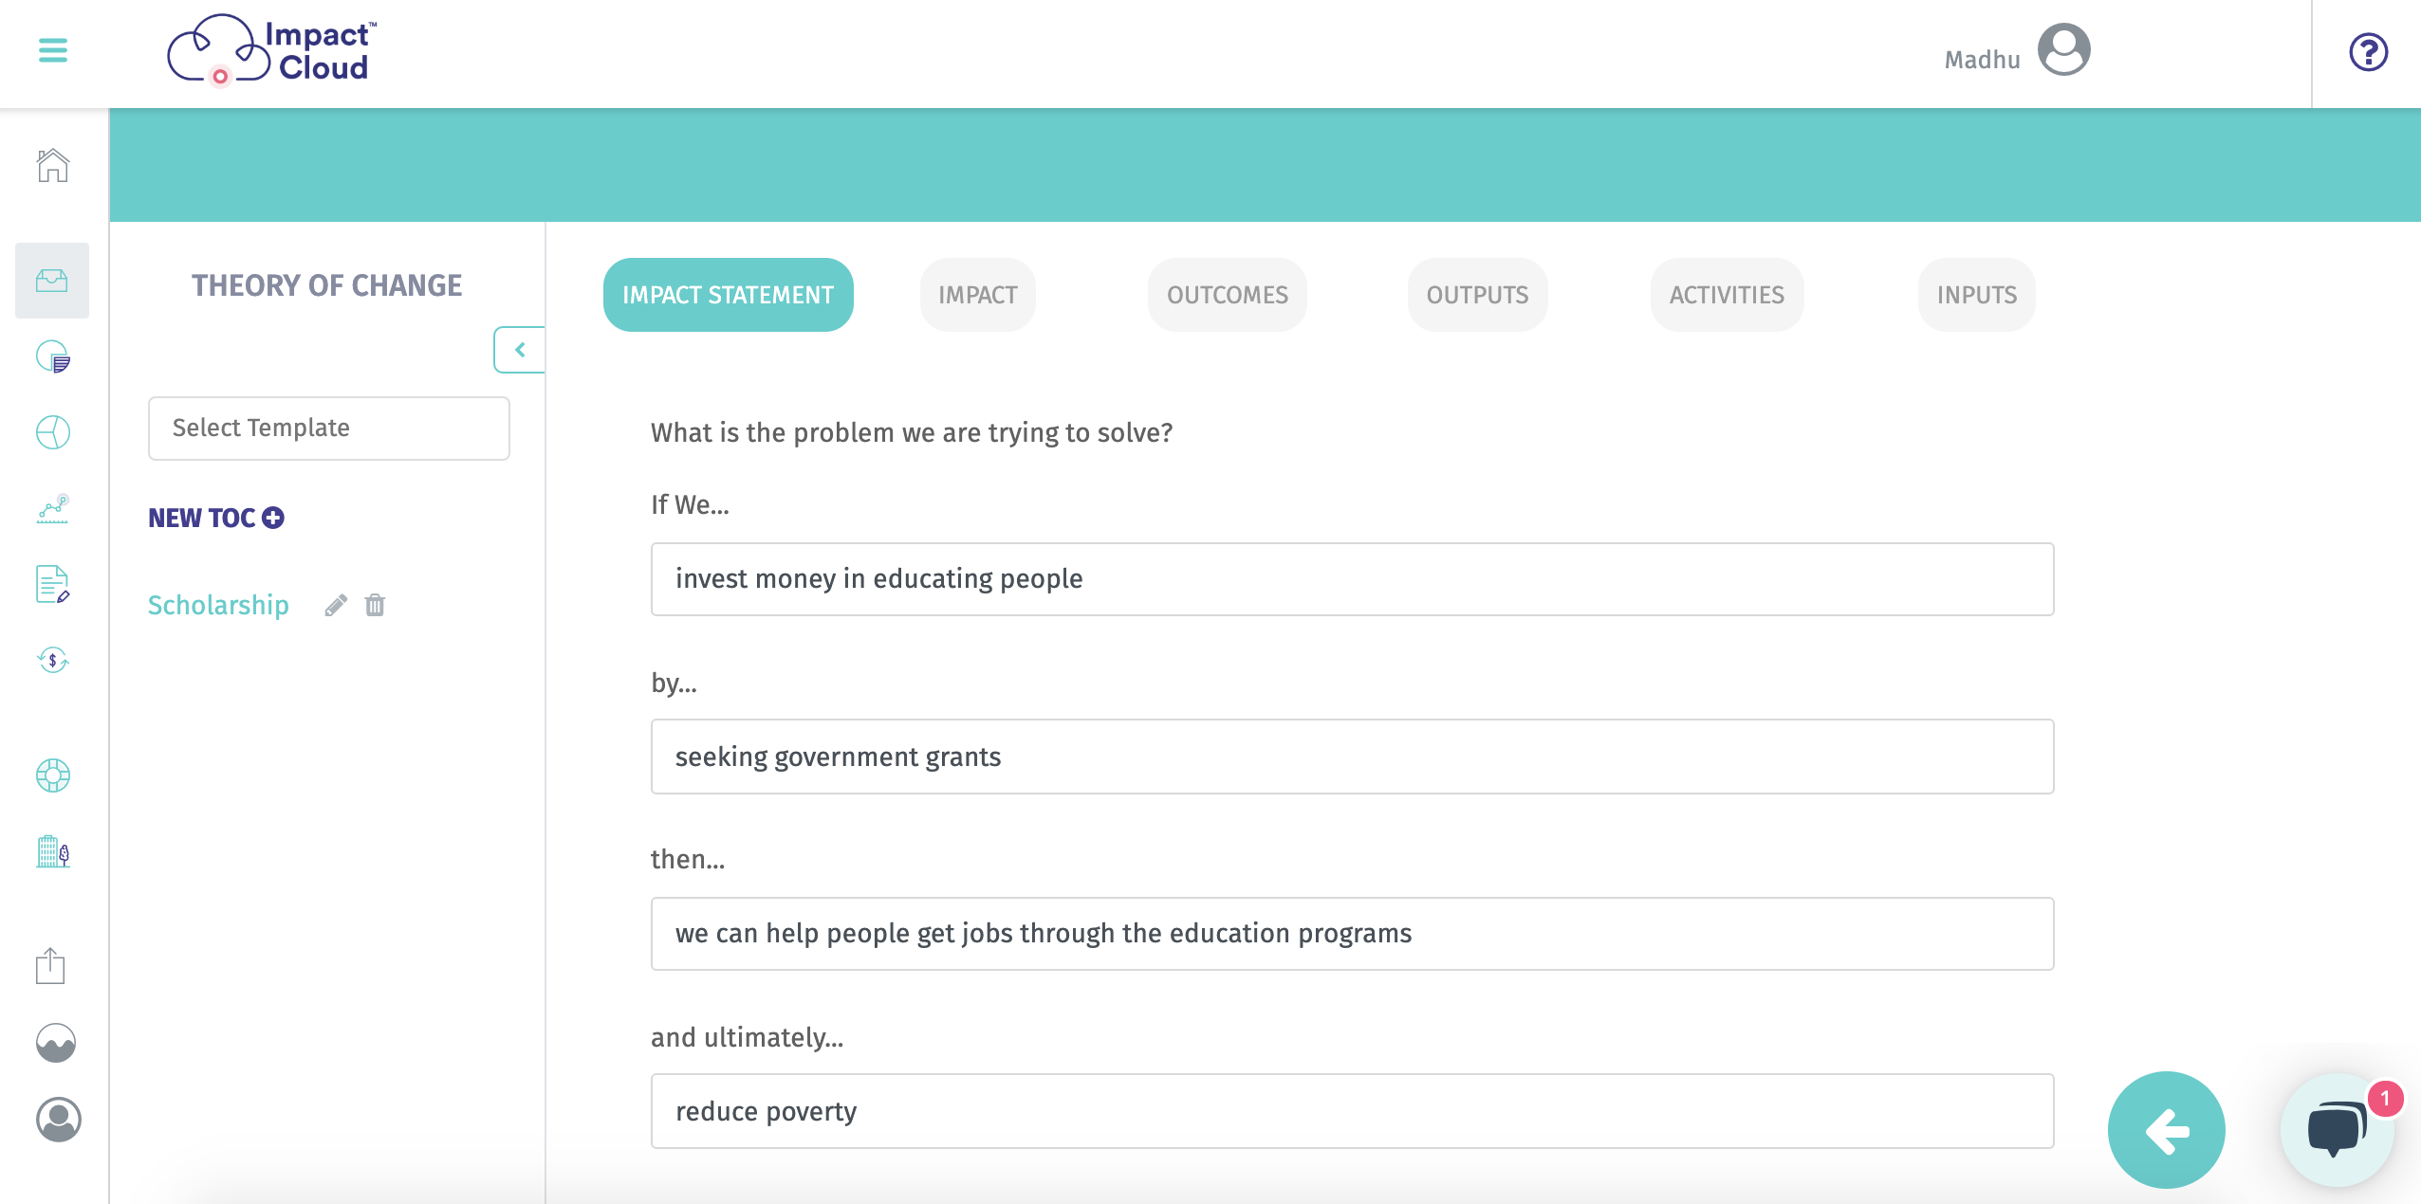Click the export share sidebar icon
Viewport: 2421px width, 1204px height.
pos(50,966)
